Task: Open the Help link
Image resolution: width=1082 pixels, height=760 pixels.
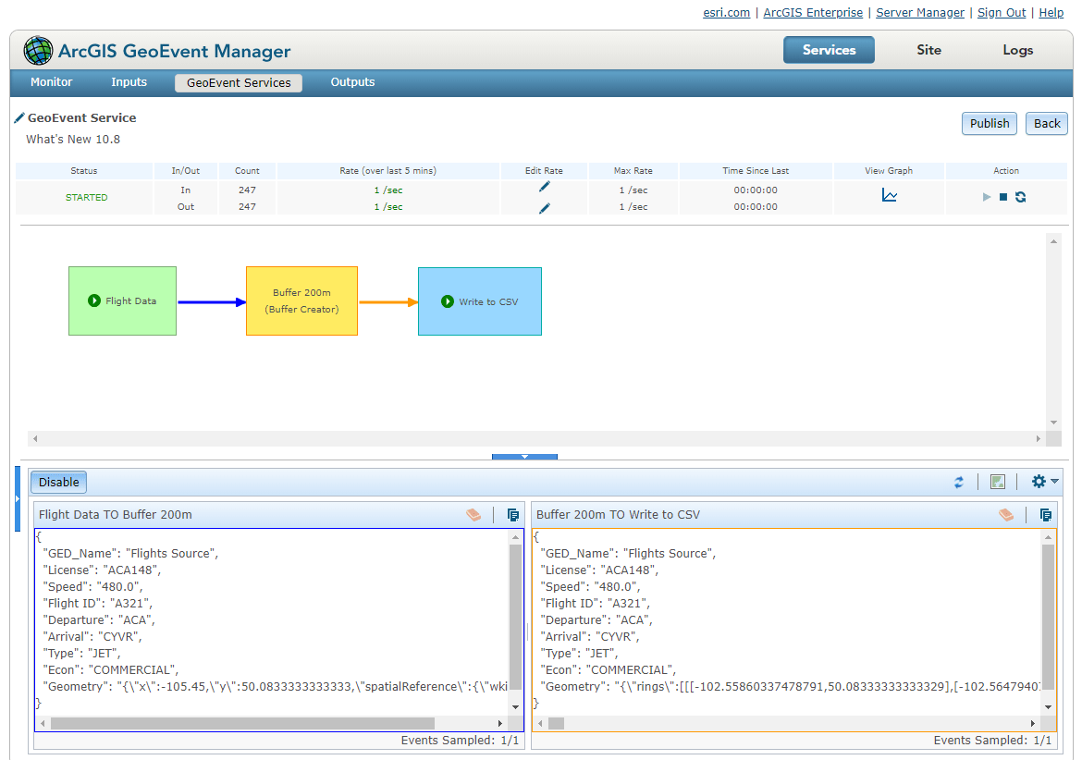Action: point(1051,12)
